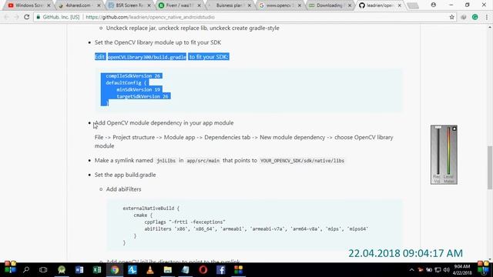Click the network tray icon
The width and height of the screenshot is (493, 277).
click(x=438, y=270)
